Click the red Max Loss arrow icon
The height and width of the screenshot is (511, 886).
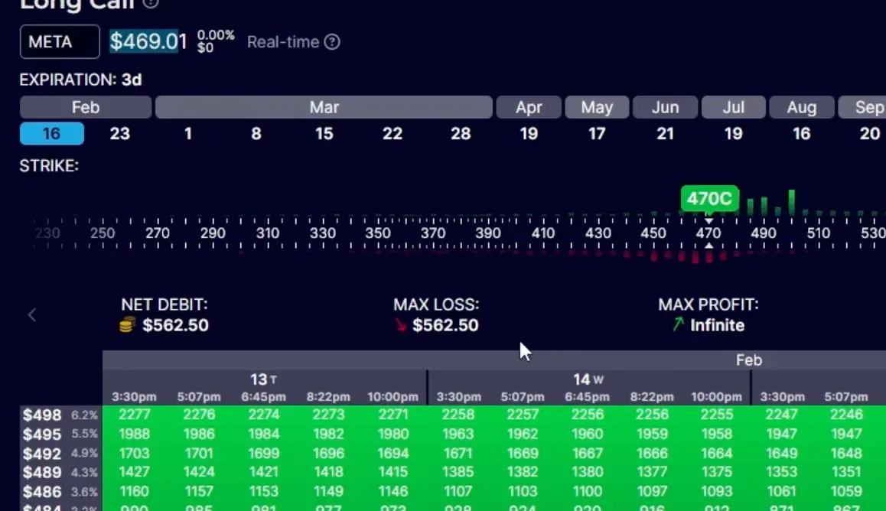(x=400, y=325)
